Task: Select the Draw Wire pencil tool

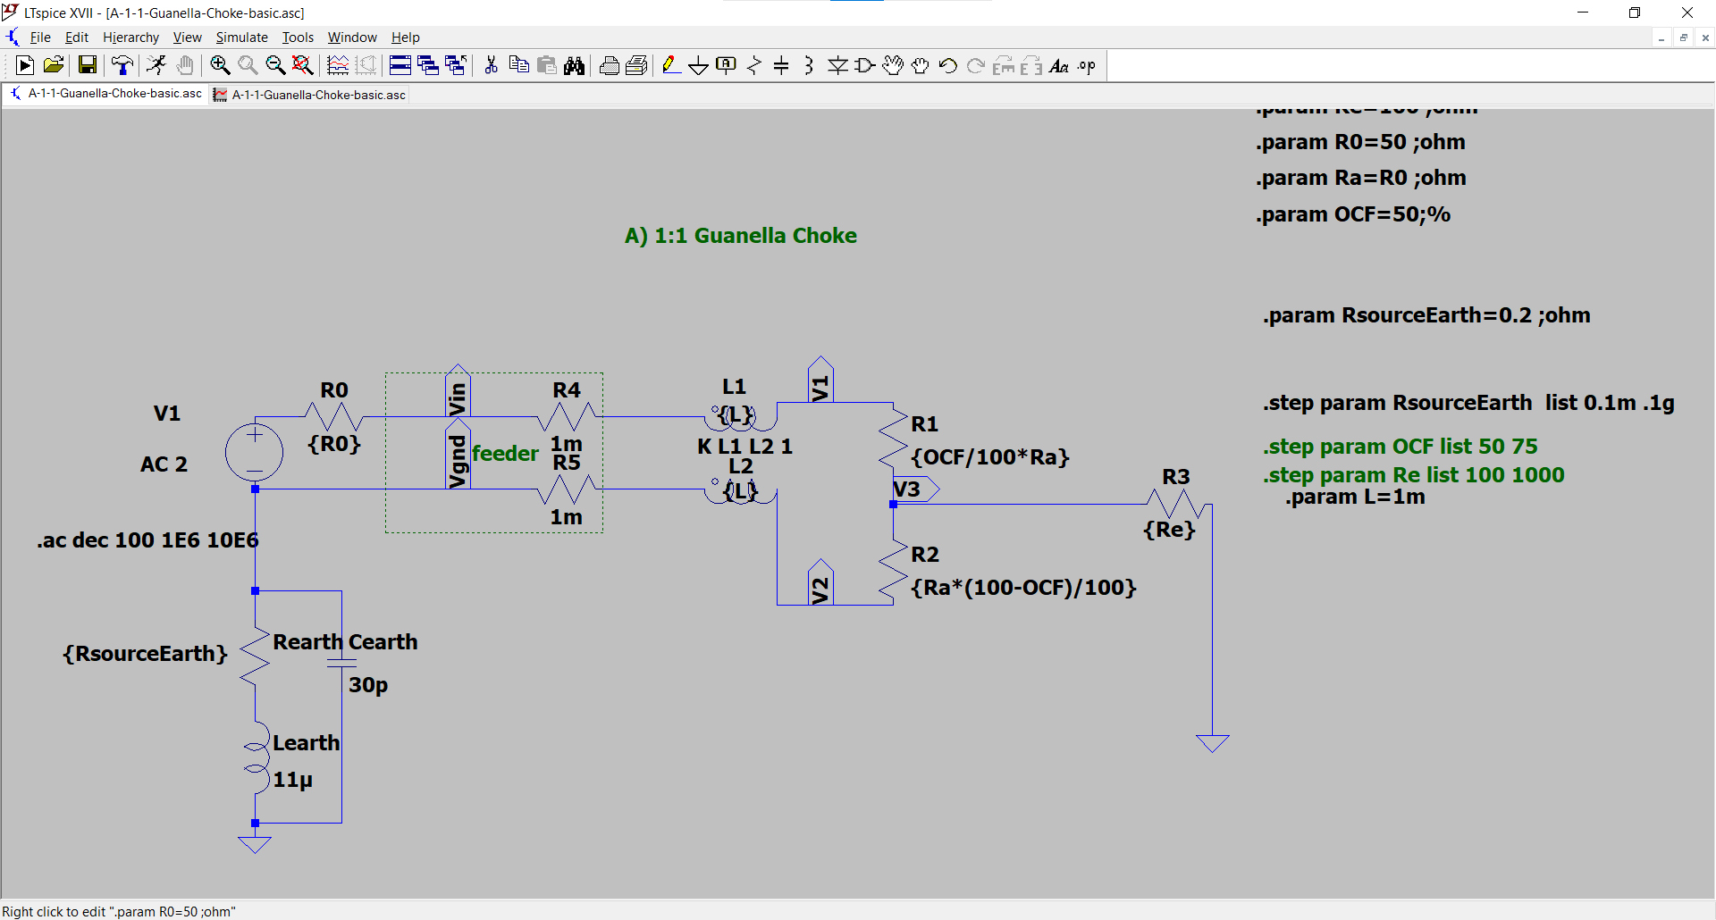Action: click(670, 65)
